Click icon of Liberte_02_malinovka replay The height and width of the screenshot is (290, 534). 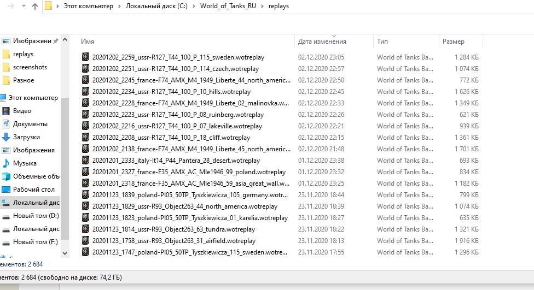point(85,103)
